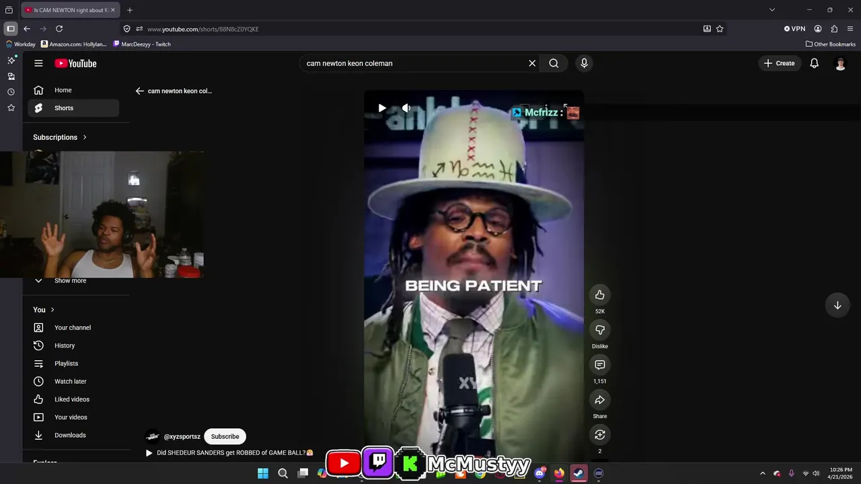Open the Windows Start menu
Viewport: 861px width, 484px height.
coord(263,473)
